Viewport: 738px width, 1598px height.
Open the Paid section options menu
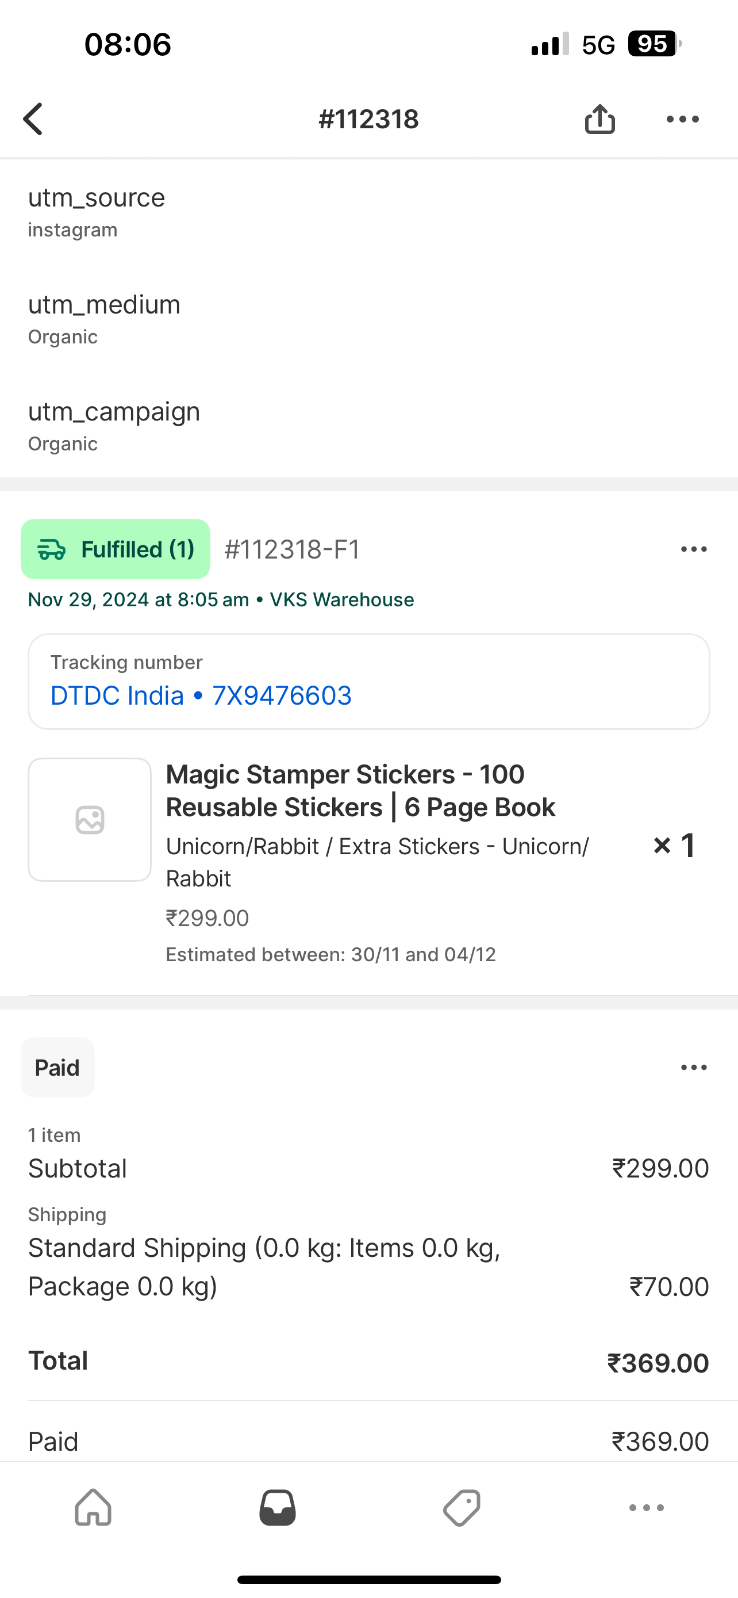(x=693, y=1068)
